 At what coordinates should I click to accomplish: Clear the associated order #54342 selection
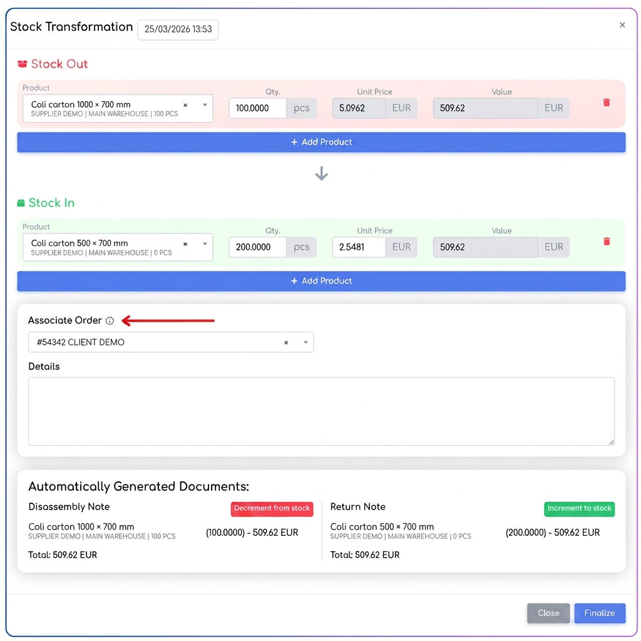pyautogui.click(x=286, y=342)
